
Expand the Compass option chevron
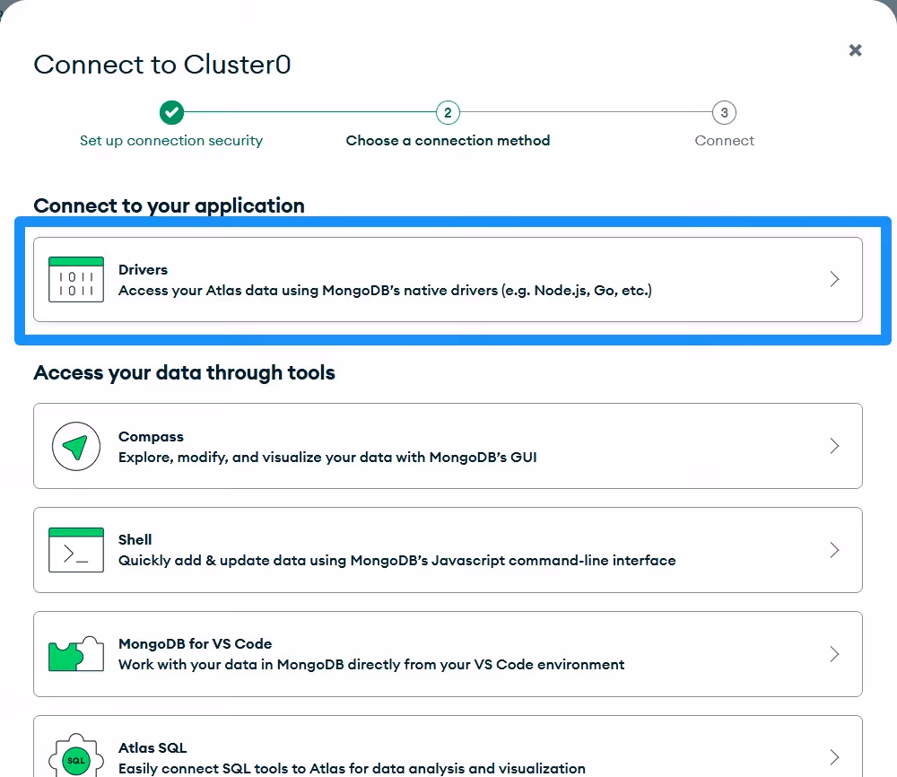click(834, 446)
